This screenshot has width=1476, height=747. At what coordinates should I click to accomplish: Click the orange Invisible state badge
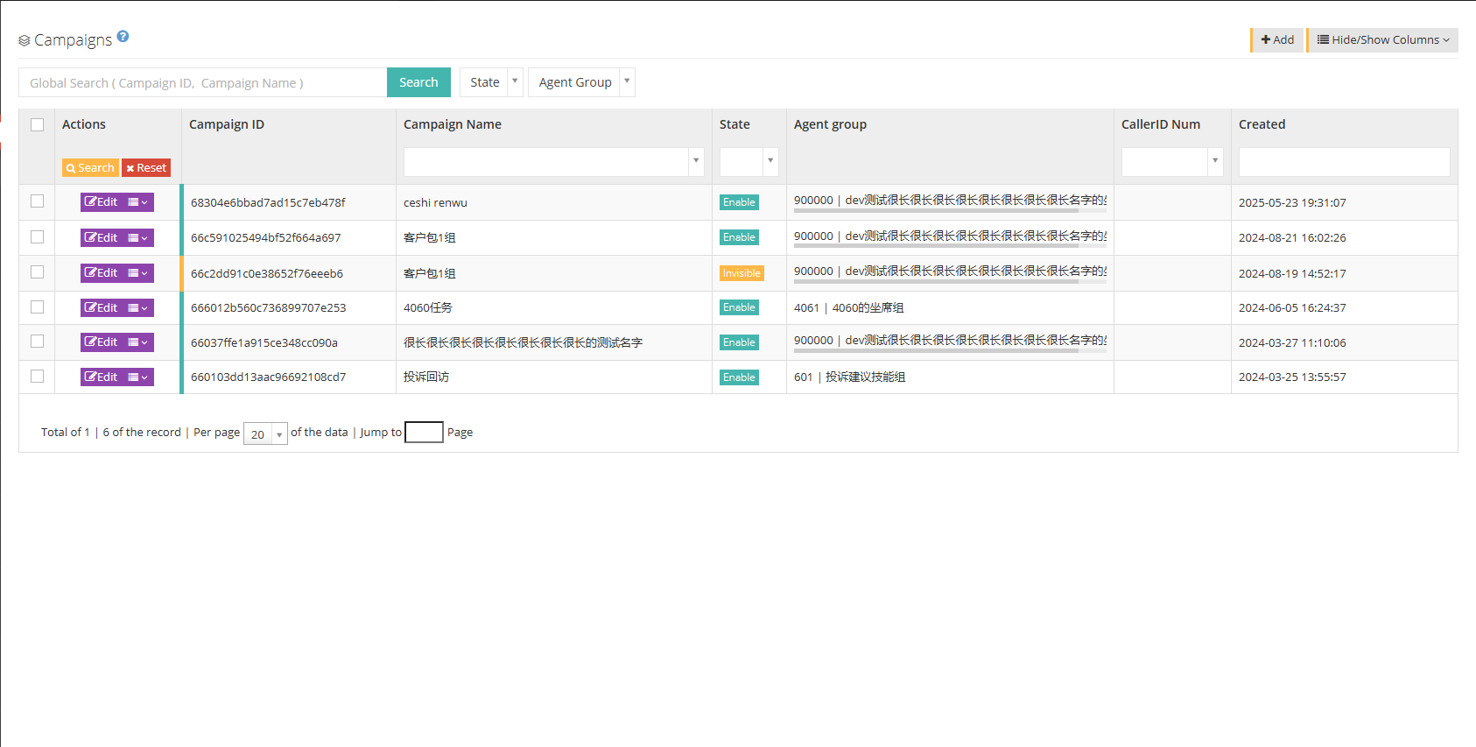pyautogui.click(x=742, y=273)
